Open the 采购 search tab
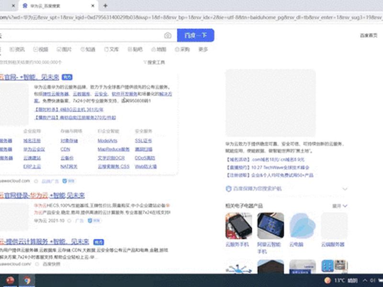The width and height of the screenshot is (383, 287). click(x=182, y=50)
